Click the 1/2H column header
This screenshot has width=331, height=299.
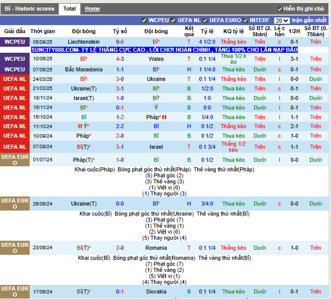pos(294,31)
